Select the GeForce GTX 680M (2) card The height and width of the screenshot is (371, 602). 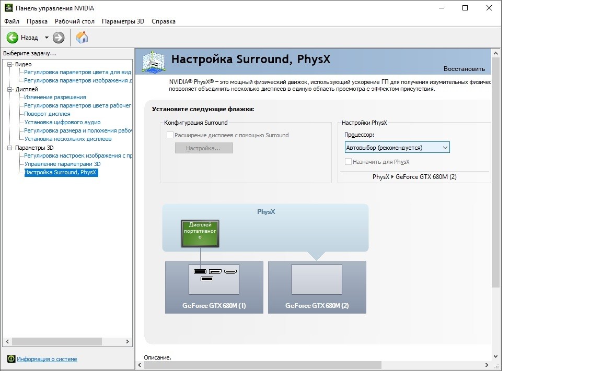tap(317, 288)
